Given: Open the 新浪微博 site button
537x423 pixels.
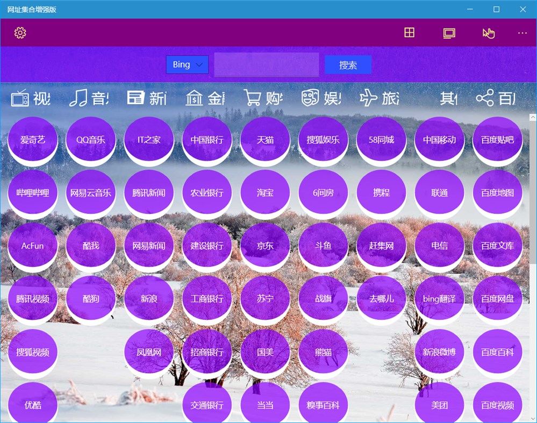Looking at the screenshot, I should (x=439, y=353).
